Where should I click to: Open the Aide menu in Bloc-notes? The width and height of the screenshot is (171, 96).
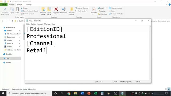coord(53,24)
